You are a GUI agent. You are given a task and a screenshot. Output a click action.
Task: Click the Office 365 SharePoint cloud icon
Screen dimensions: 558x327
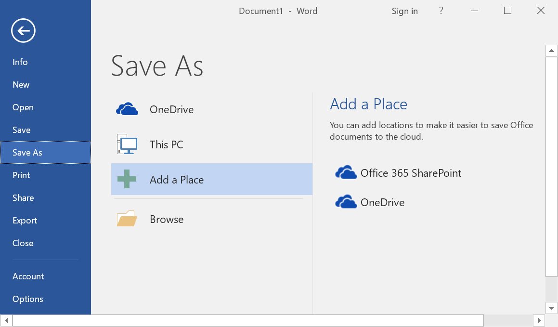[346, 172]
